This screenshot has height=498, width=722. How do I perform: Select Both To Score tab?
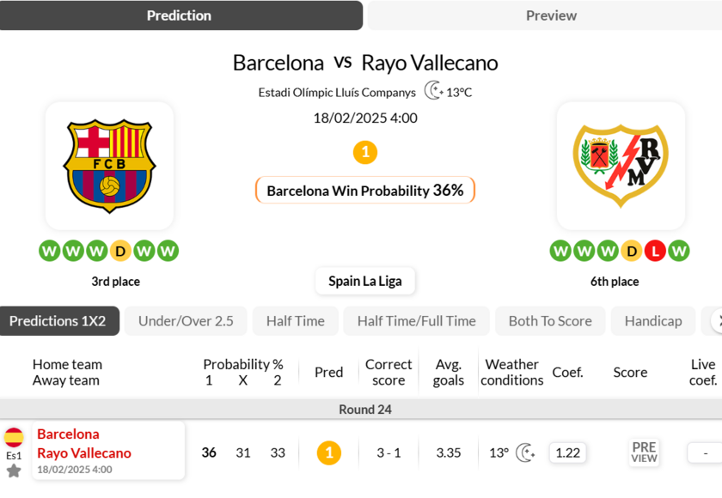tap(550, 321)
